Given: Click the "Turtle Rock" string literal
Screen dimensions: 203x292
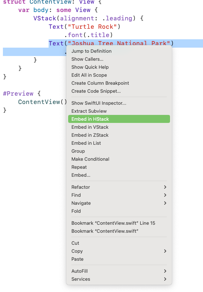Looking at the screenshot, I should click(92, 27).
